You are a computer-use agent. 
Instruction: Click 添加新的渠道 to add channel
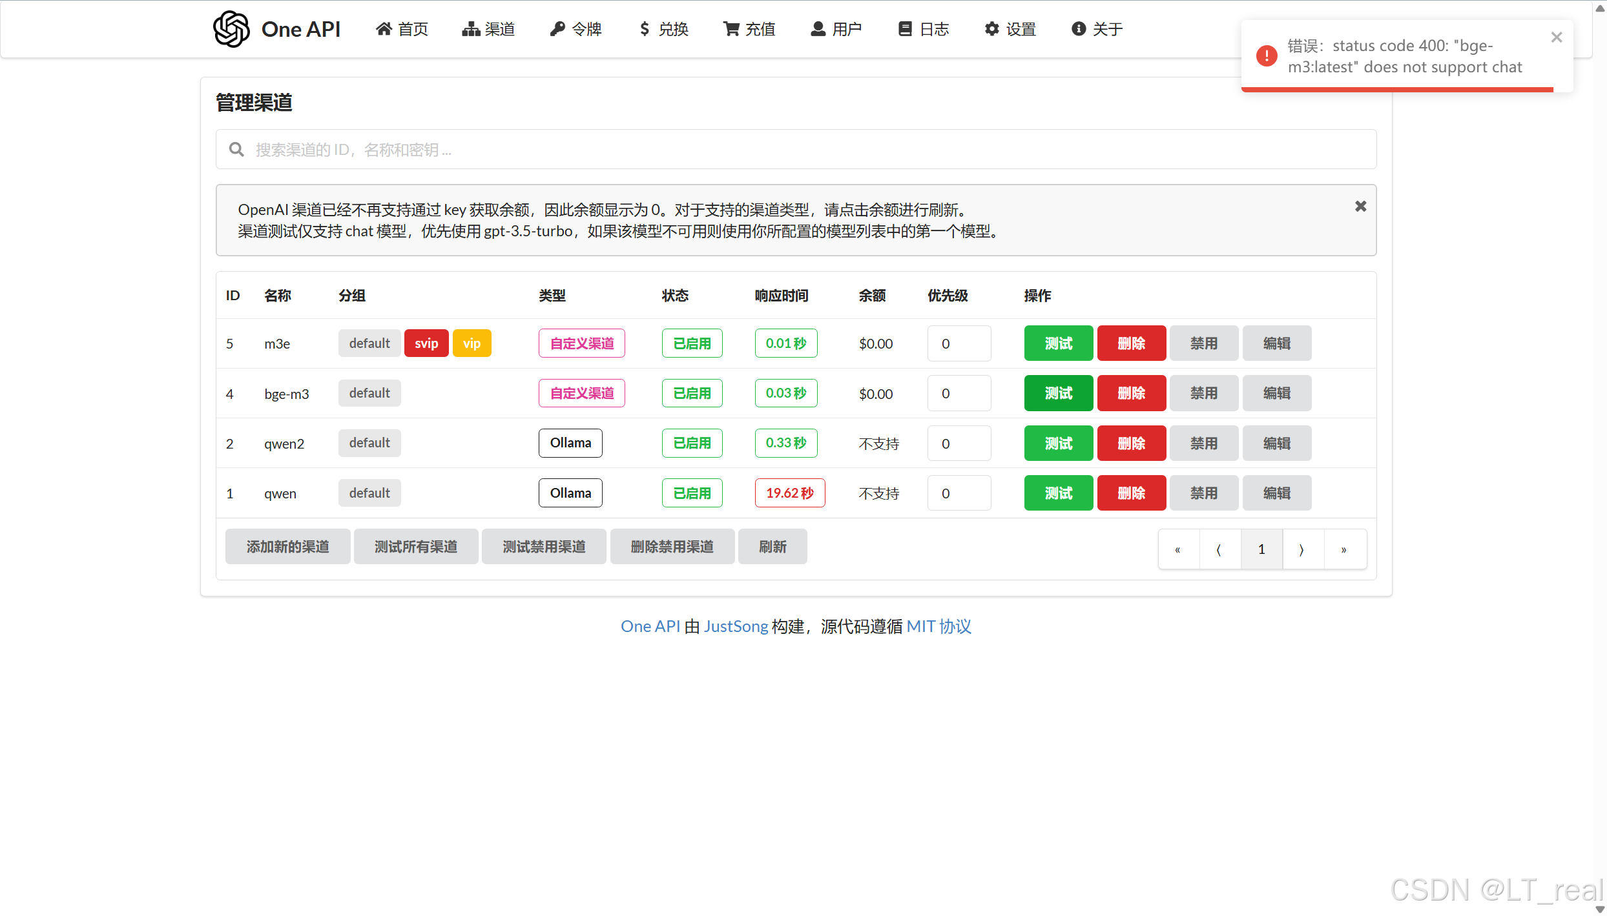coord(287,547)
